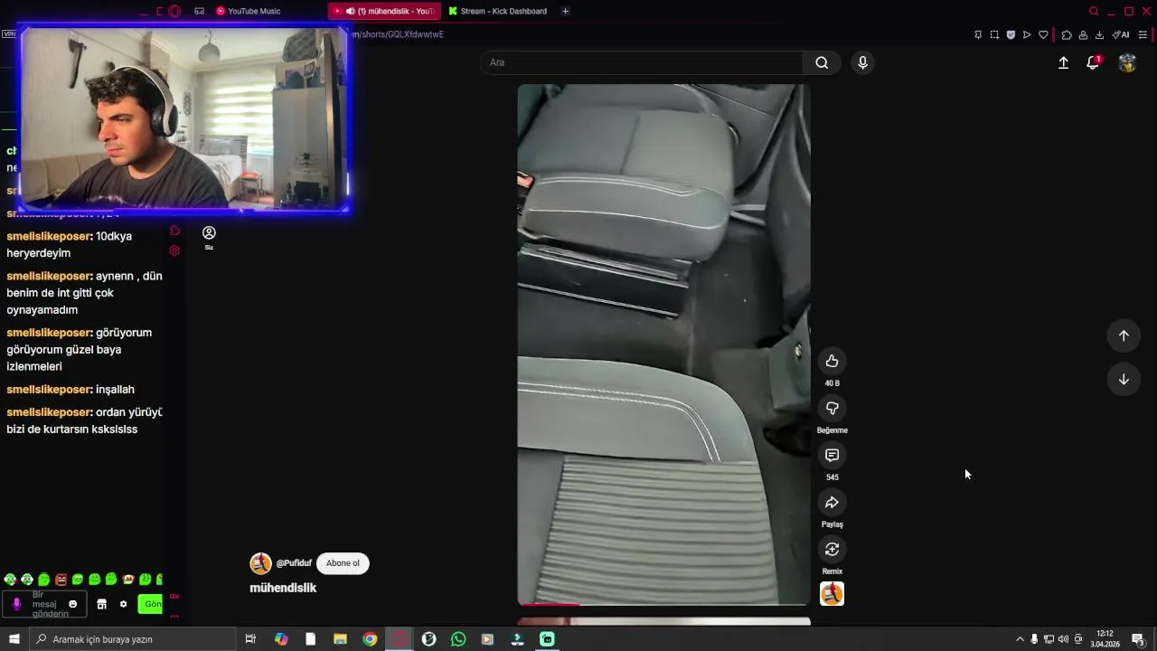Submit search with magnifier button
This screenshot has height=651, width=1157.
tap(822, 62)
